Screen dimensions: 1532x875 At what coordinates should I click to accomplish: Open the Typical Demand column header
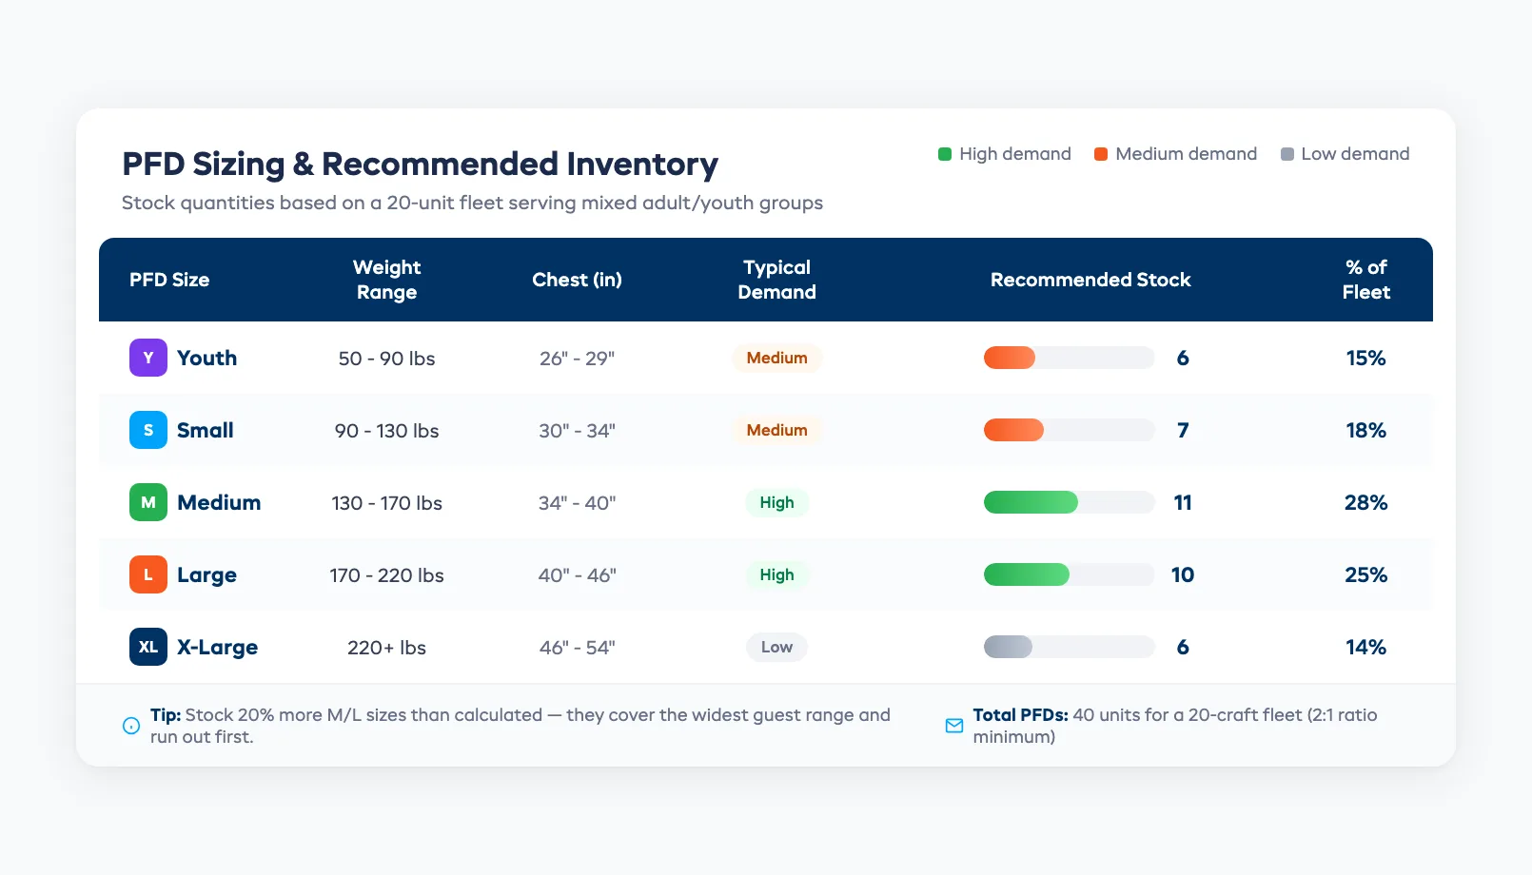click(776, 280)
